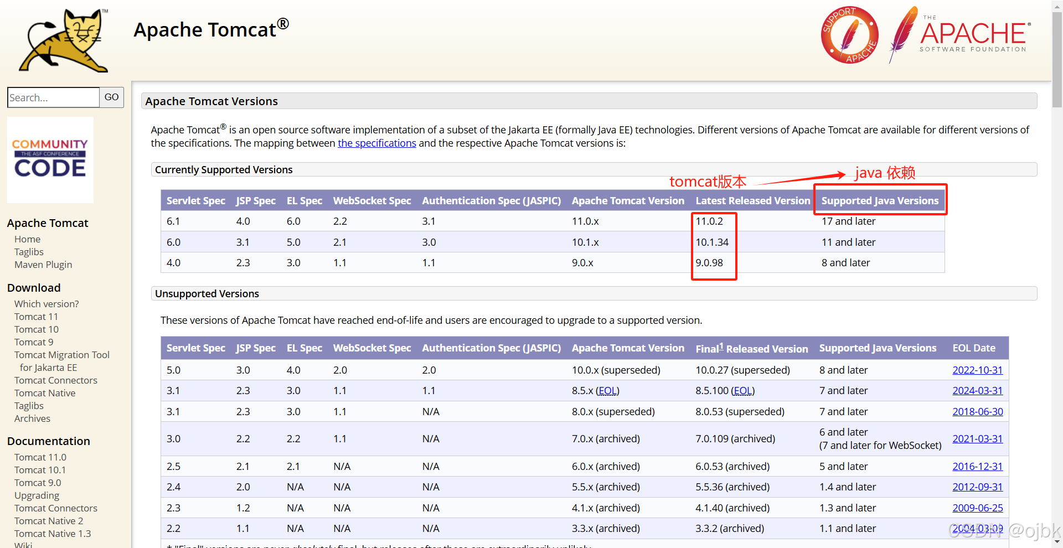Screen dimensions: 1063x548
Task: Open the Archives link
Action: pyautogui.click(x=32, y=418)
